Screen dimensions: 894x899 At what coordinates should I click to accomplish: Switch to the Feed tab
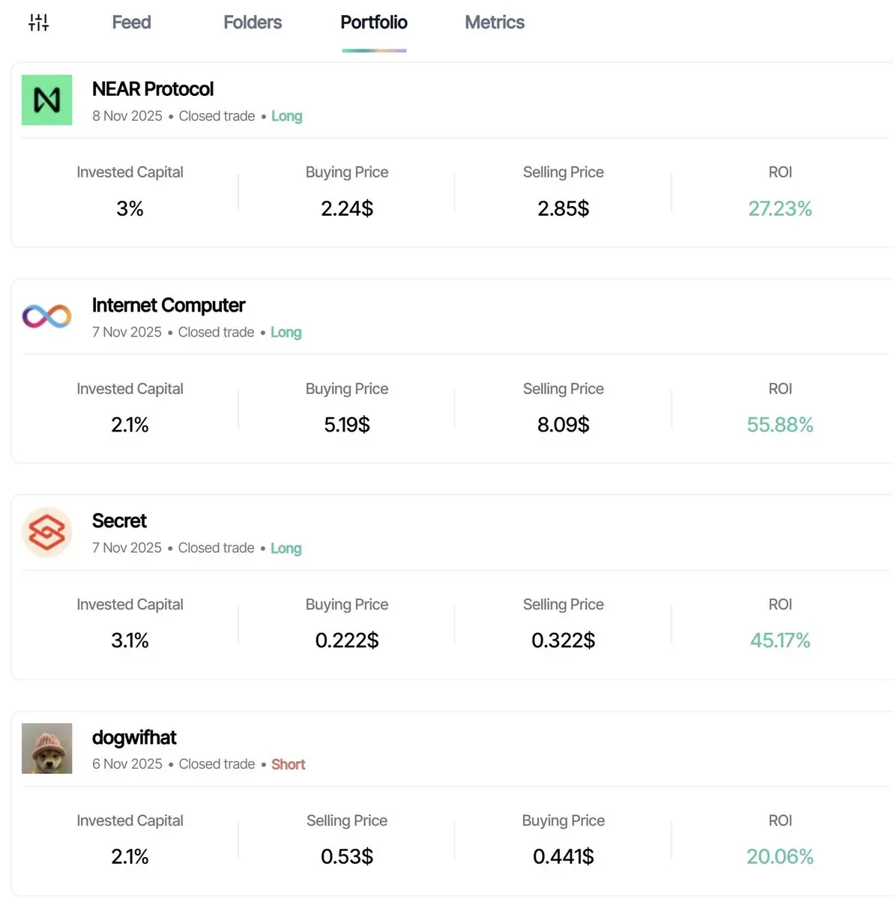131,22
